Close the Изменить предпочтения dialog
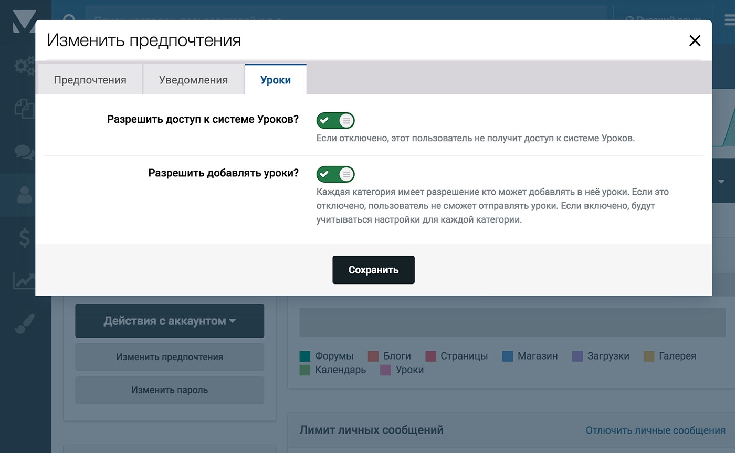The image size is (735, 453). click(695, 40)
